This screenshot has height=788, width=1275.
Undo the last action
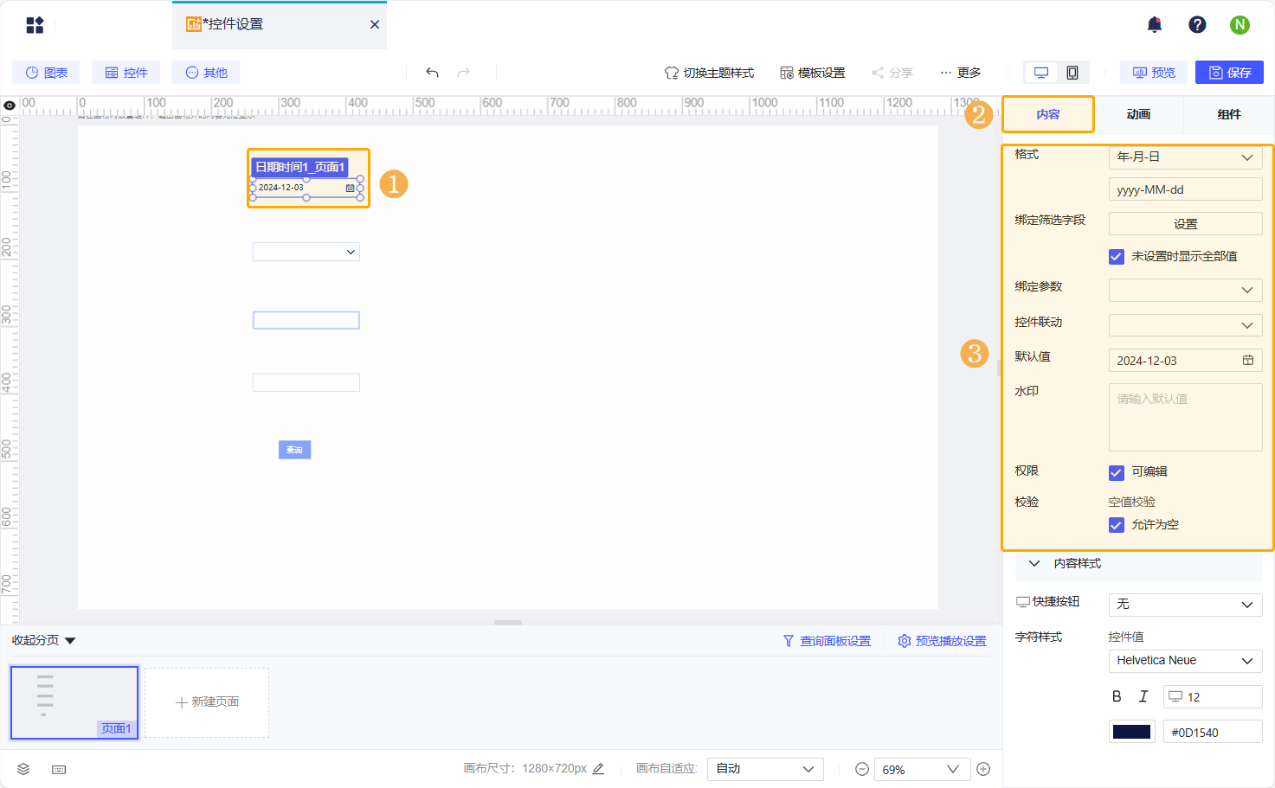coord(432,73)
